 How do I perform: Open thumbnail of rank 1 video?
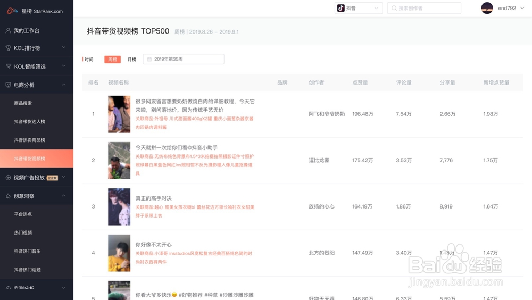pos(119,114)
